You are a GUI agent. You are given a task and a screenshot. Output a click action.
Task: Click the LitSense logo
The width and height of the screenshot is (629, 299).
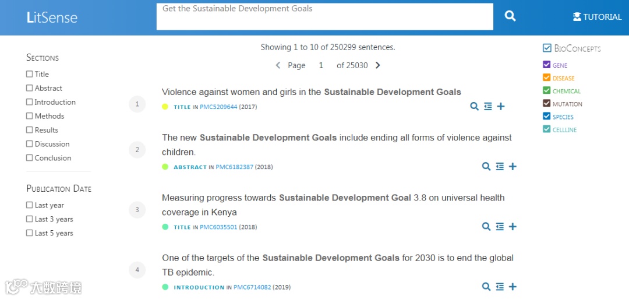coord(52,17)
